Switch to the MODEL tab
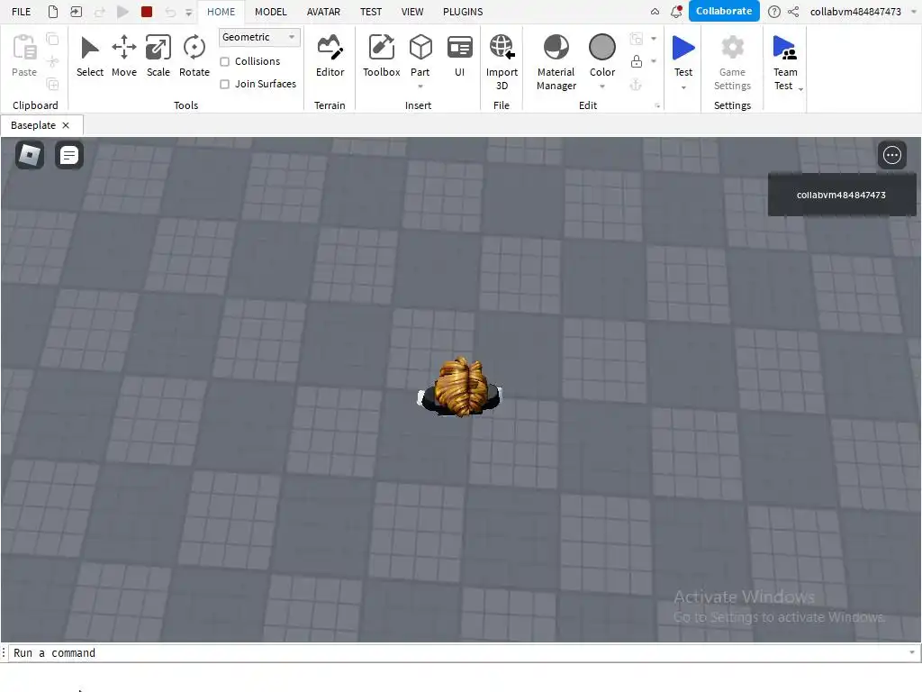Viewport: 922px width, 692px height. [270, 12]
